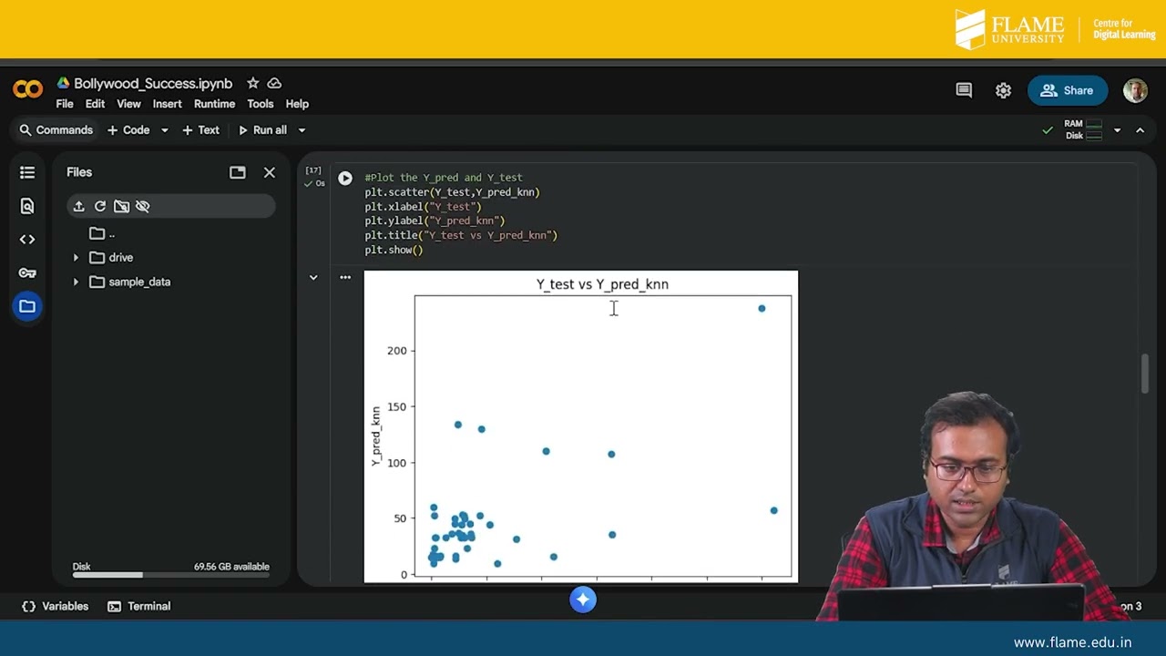Click the notebook title Bollywood_Success.ipynb
1166x656 pixels.
tap(153, 83)
